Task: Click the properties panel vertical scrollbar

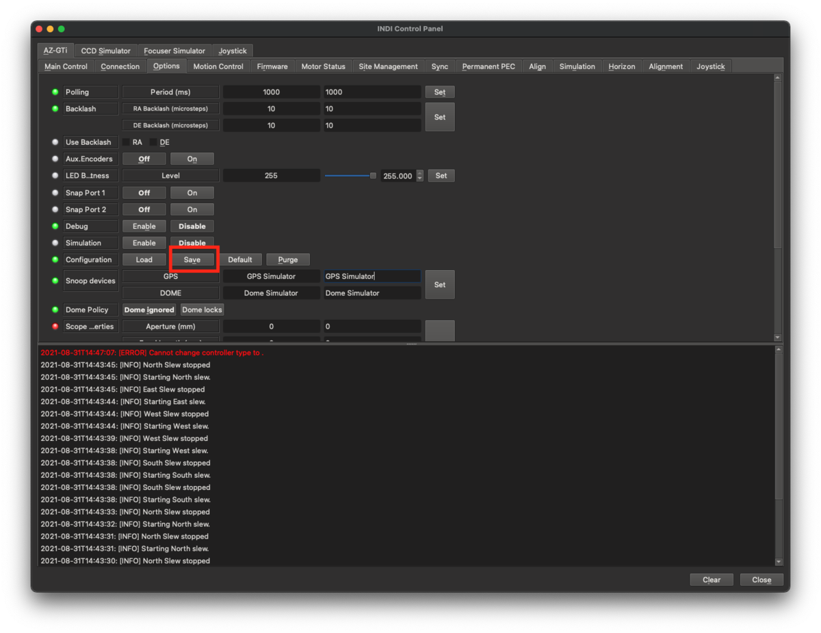Action: [x=777, y=208]
